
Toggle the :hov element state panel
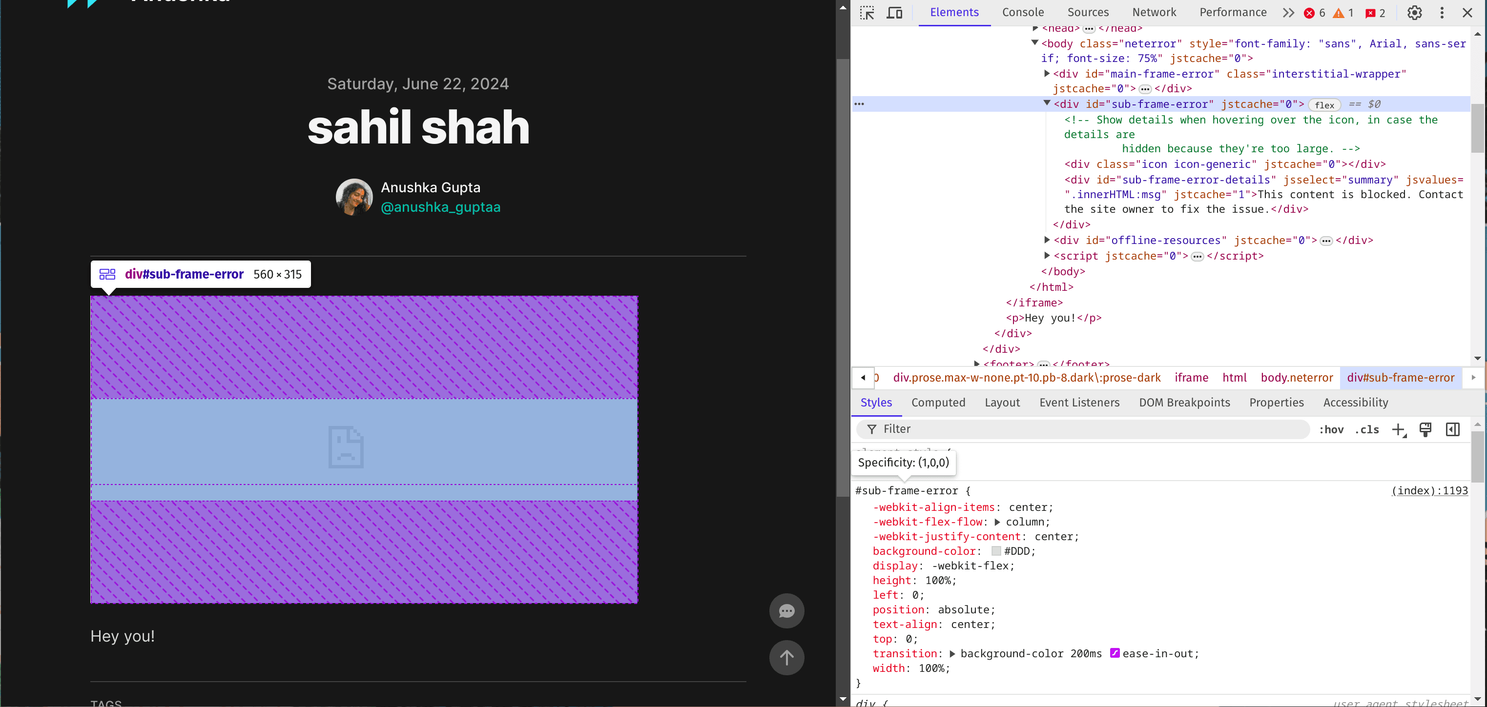click(x=1331, y=429)
